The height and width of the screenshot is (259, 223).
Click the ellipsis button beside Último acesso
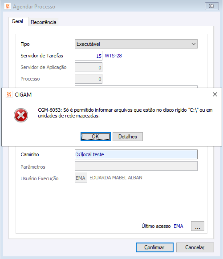click(x=198, y=226)
